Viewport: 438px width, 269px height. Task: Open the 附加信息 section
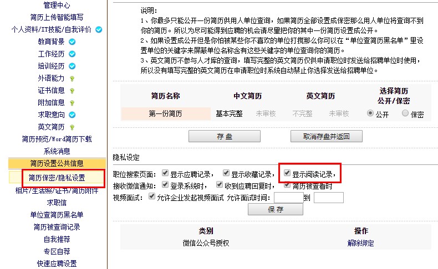(x=51, y=102)
